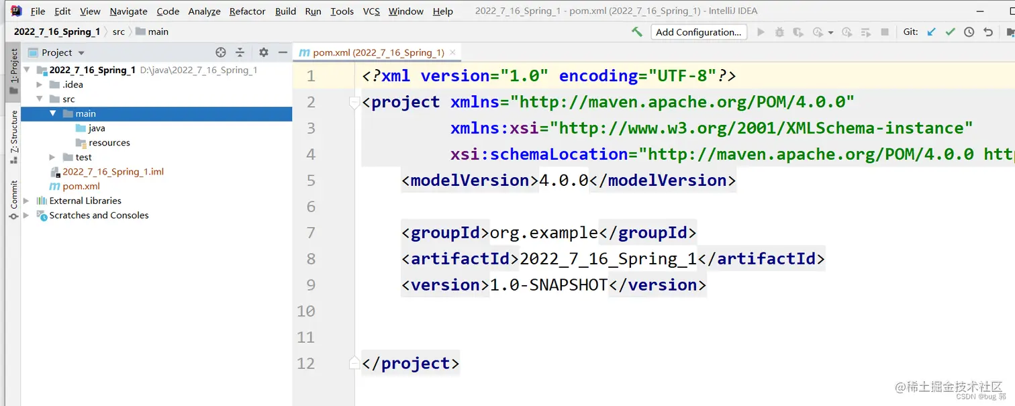Click the groupId text org.example
This screenshot has width=1015, height=406.
[x=544, y=233]
